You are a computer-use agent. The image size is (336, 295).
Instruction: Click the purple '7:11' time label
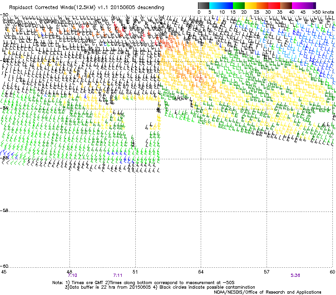[118, 275]
